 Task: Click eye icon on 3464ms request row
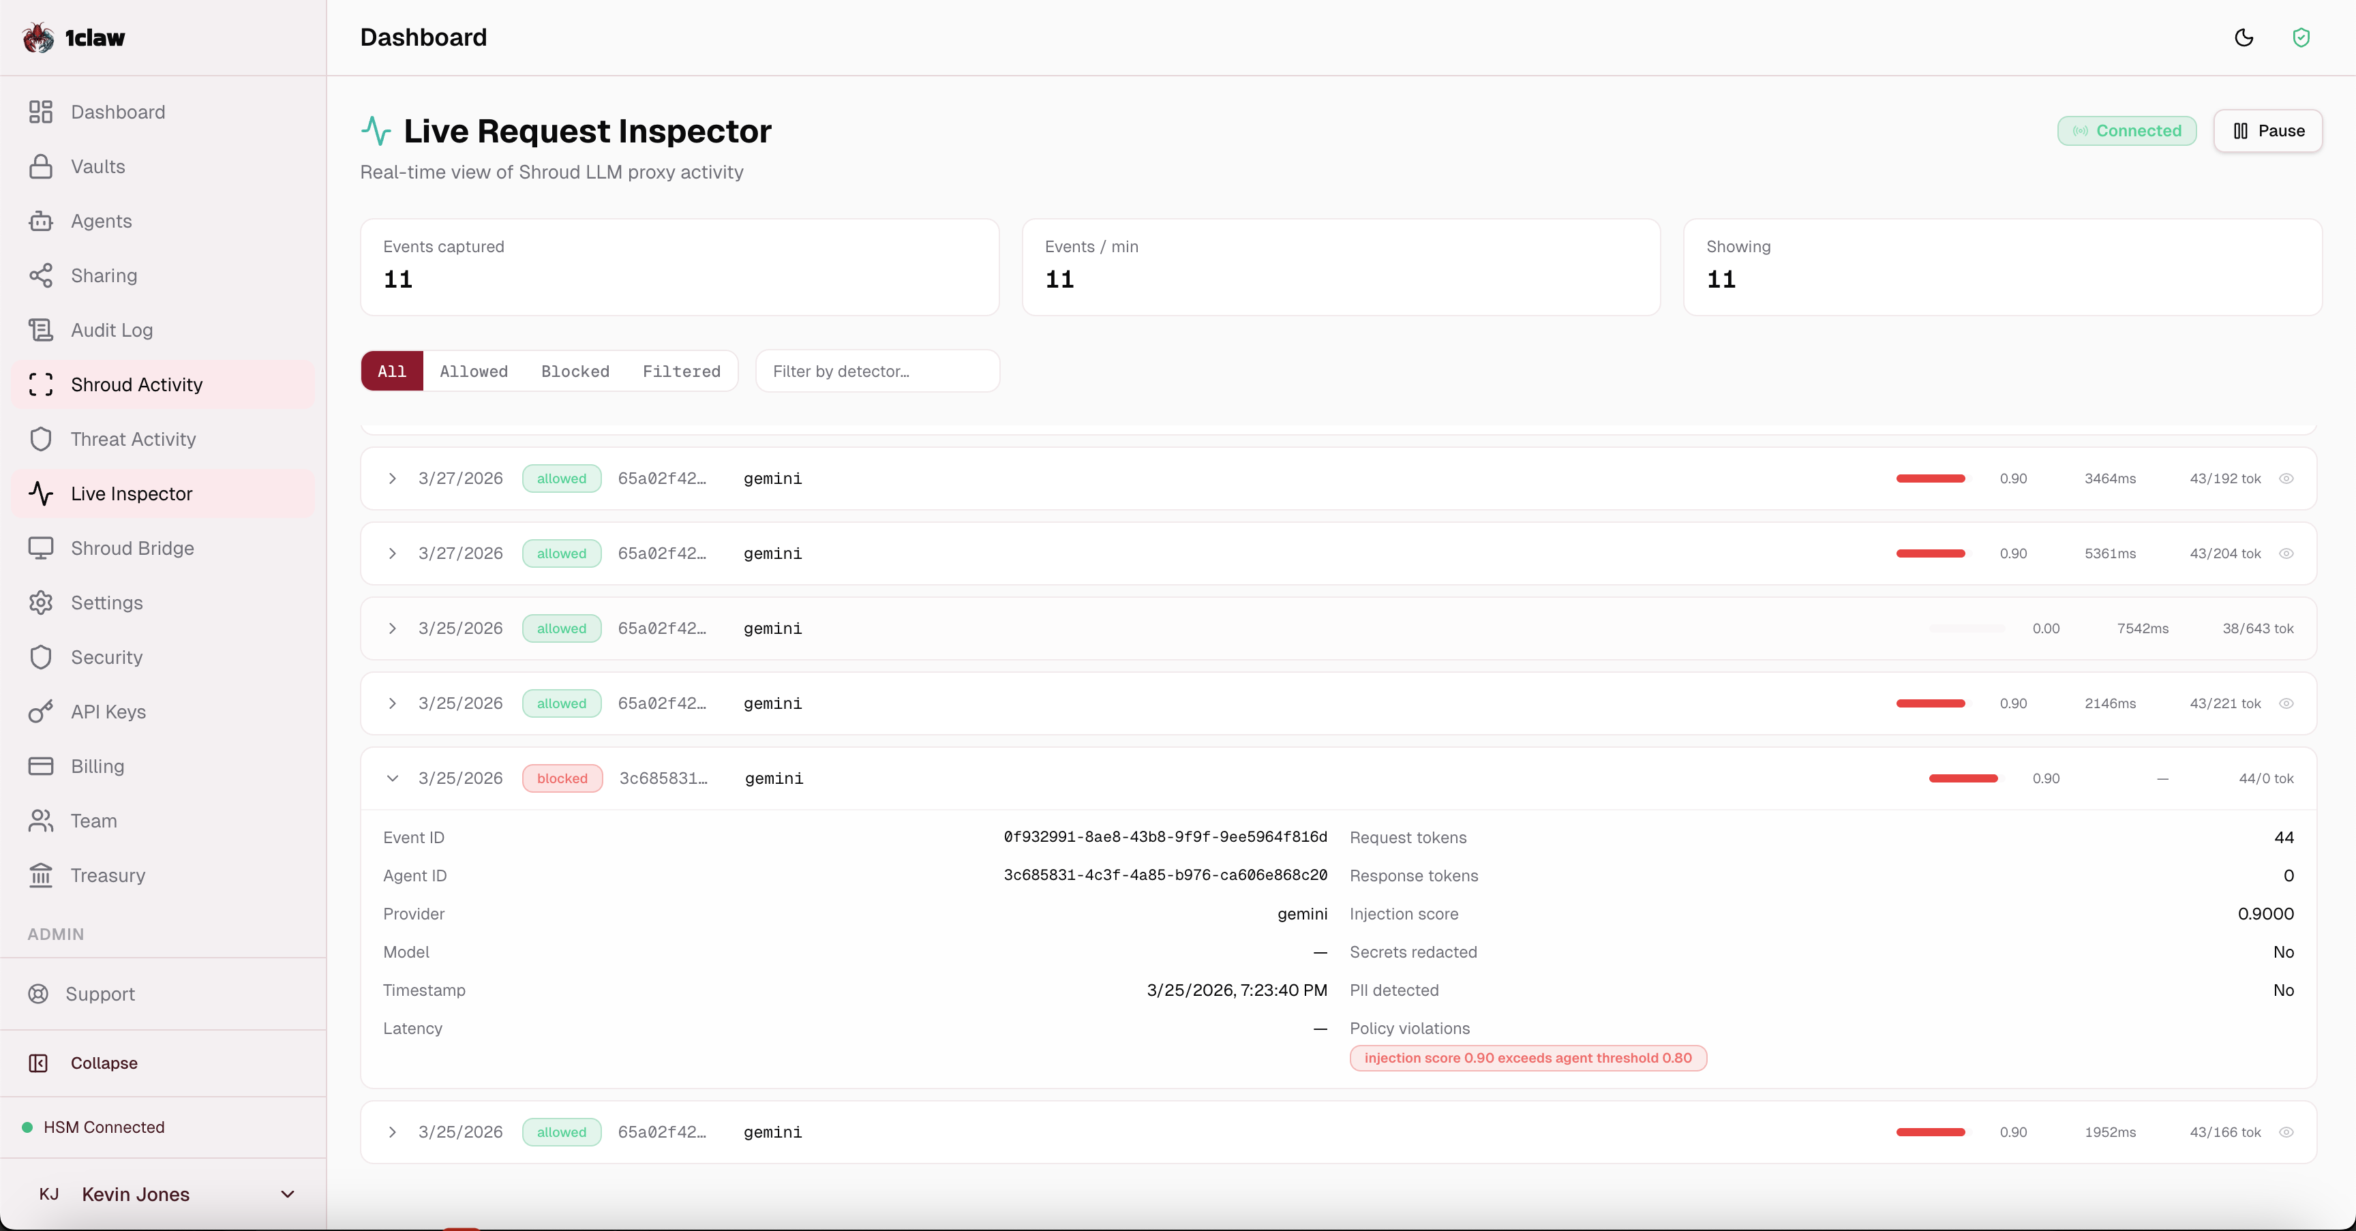2286,478
